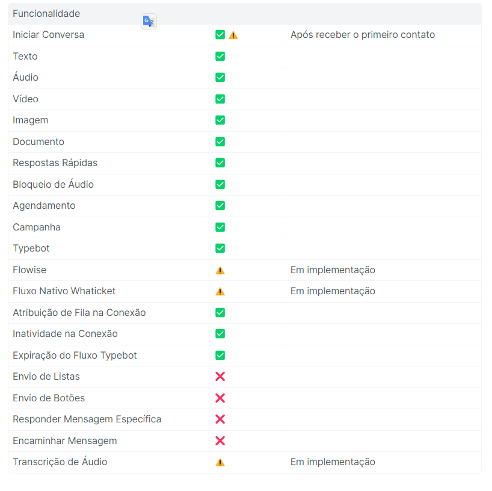
Task: Click the red X for Responder Mensagem Específica
Action: (220, 419)
